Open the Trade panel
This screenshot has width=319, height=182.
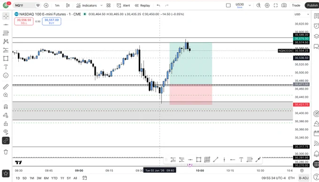pyautogui.click(x=296, y=6)
